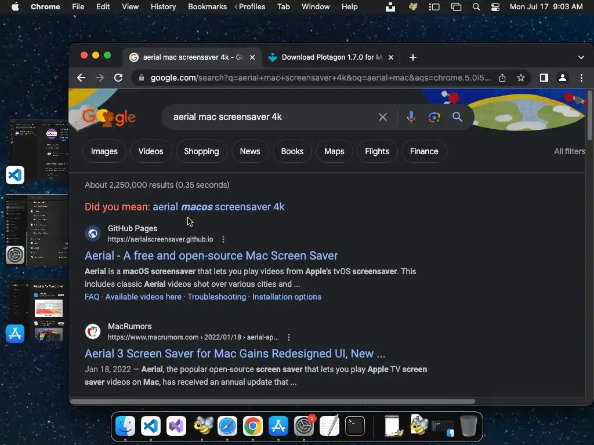Open the more options dots for MacRumors result

click(289, 337)
